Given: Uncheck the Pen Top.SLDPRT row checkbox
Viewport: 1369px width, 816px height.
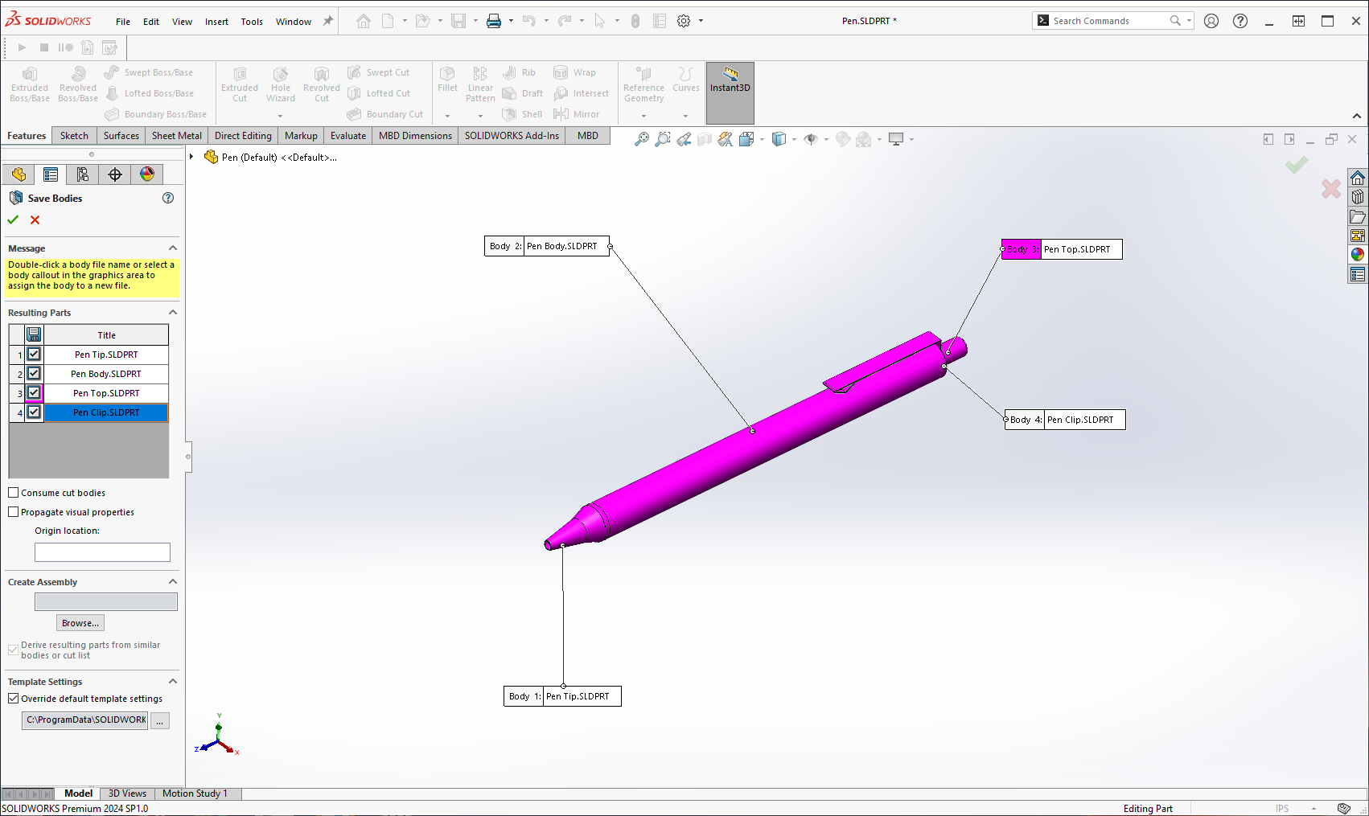Looking at the screenshot, I should coord(34,392).
